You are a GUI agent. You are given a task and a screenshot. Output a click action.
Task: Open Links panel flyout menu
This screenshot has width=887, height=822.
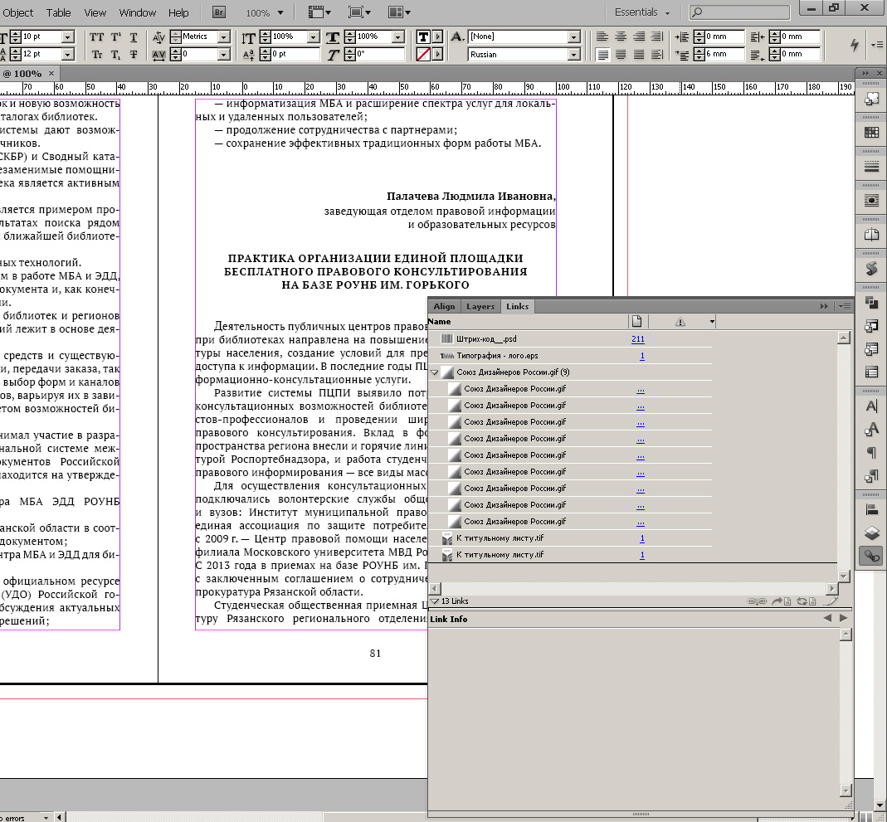coord(845,306)
